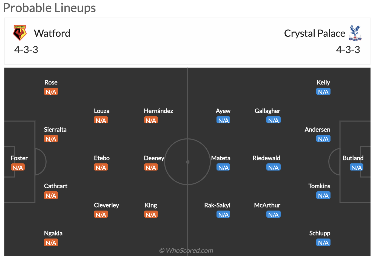376x261 pixels.
Task: Click Ngakia's orange N/A badge
Action: pos(51,242)
